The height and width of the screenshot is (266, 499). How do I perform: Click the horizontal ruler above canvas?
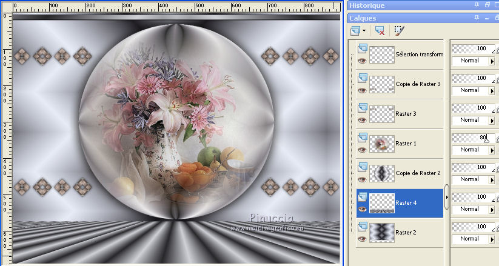(176, 7)
